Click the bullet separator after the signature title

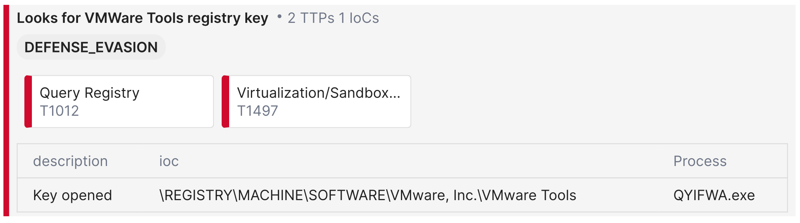279,16
